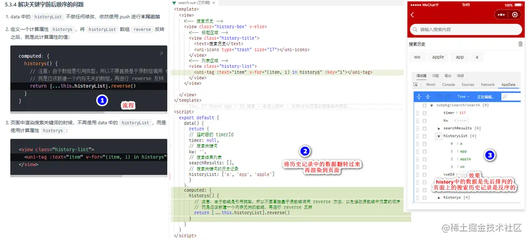Click the Vue file icon on search.vue tab
Viewport: 530px width, 241px height.
(174, 2)
